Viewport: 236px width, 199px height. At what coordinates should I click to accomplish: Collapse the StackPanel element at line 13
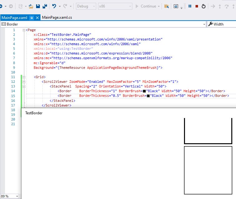[x=24, y=86]
